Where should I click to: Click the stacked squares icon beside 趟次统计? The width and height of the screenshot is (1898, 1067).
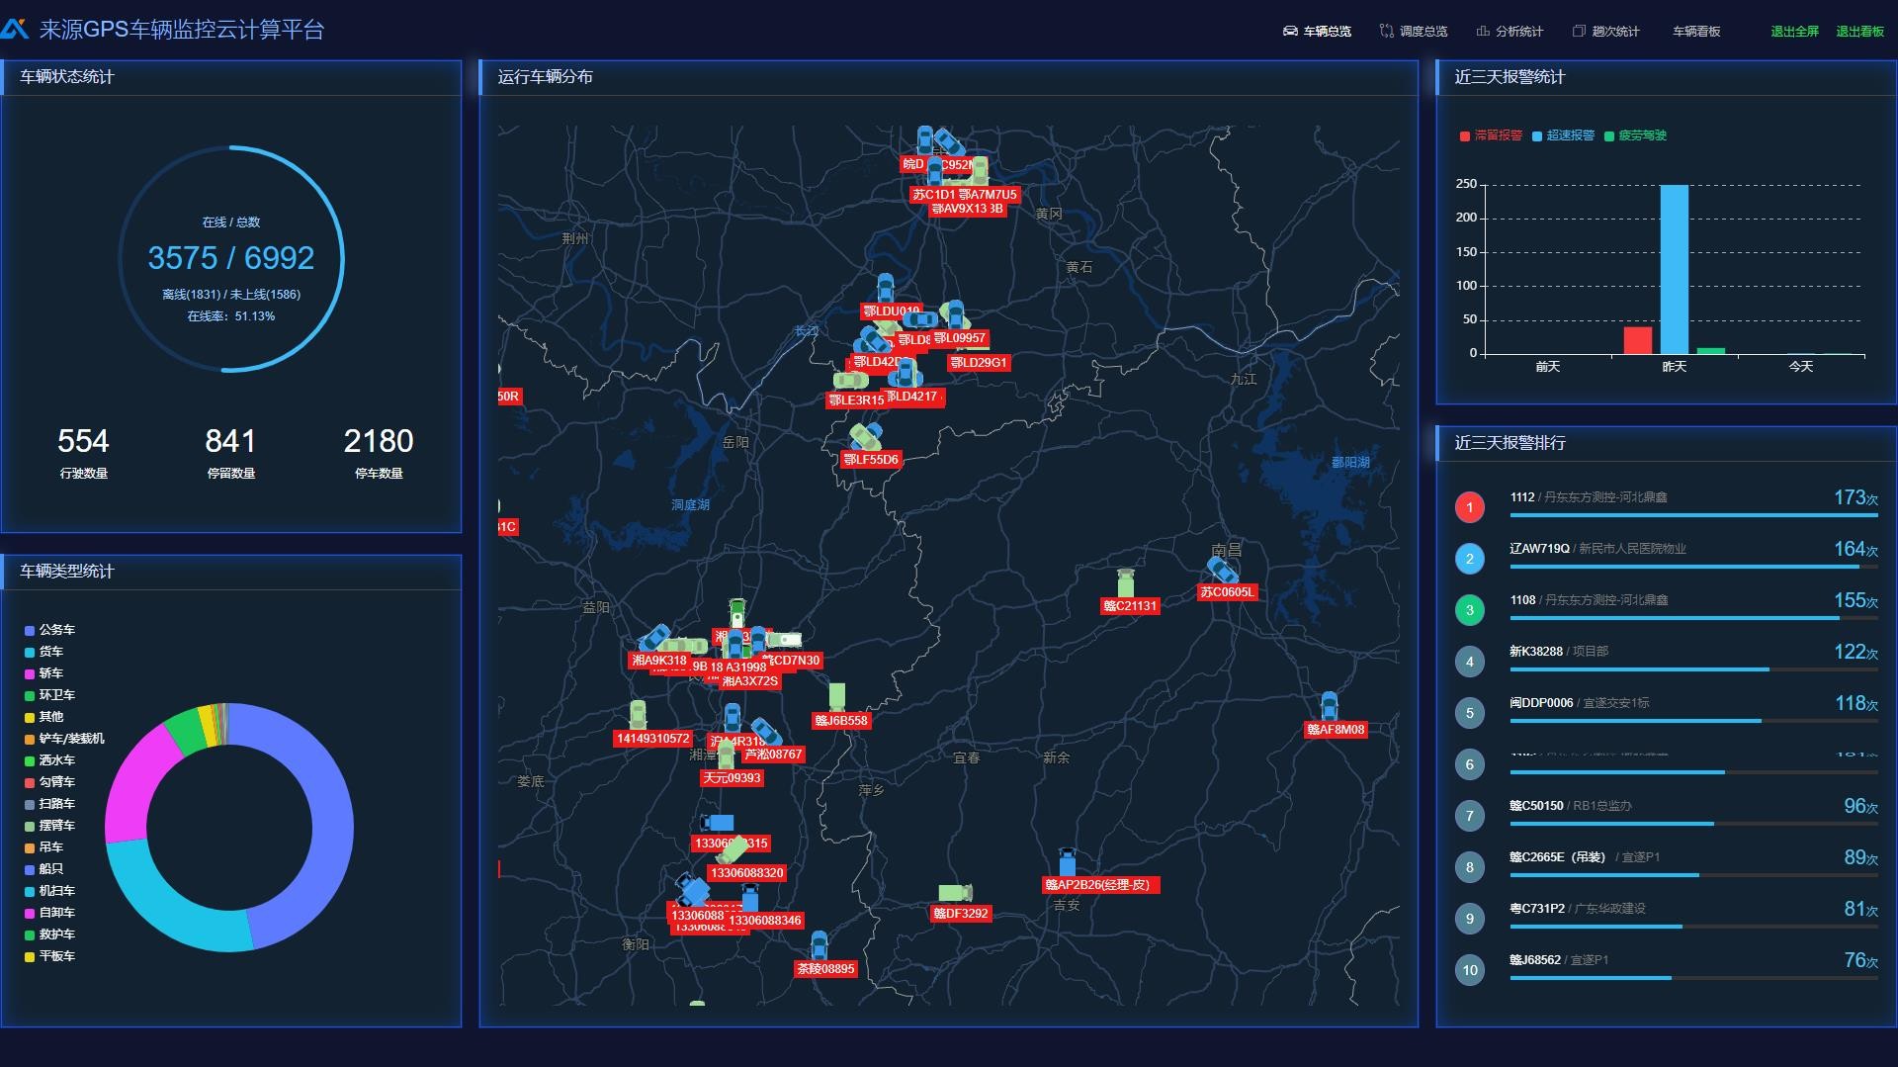[1579, 32]
